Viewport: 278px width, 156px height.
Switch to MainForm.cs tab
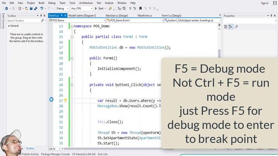click(x=145, y=16)
